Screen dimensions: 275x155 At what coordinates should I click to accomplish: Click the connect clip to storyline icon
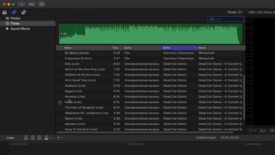pyautogui.click(x=26, y=138)
